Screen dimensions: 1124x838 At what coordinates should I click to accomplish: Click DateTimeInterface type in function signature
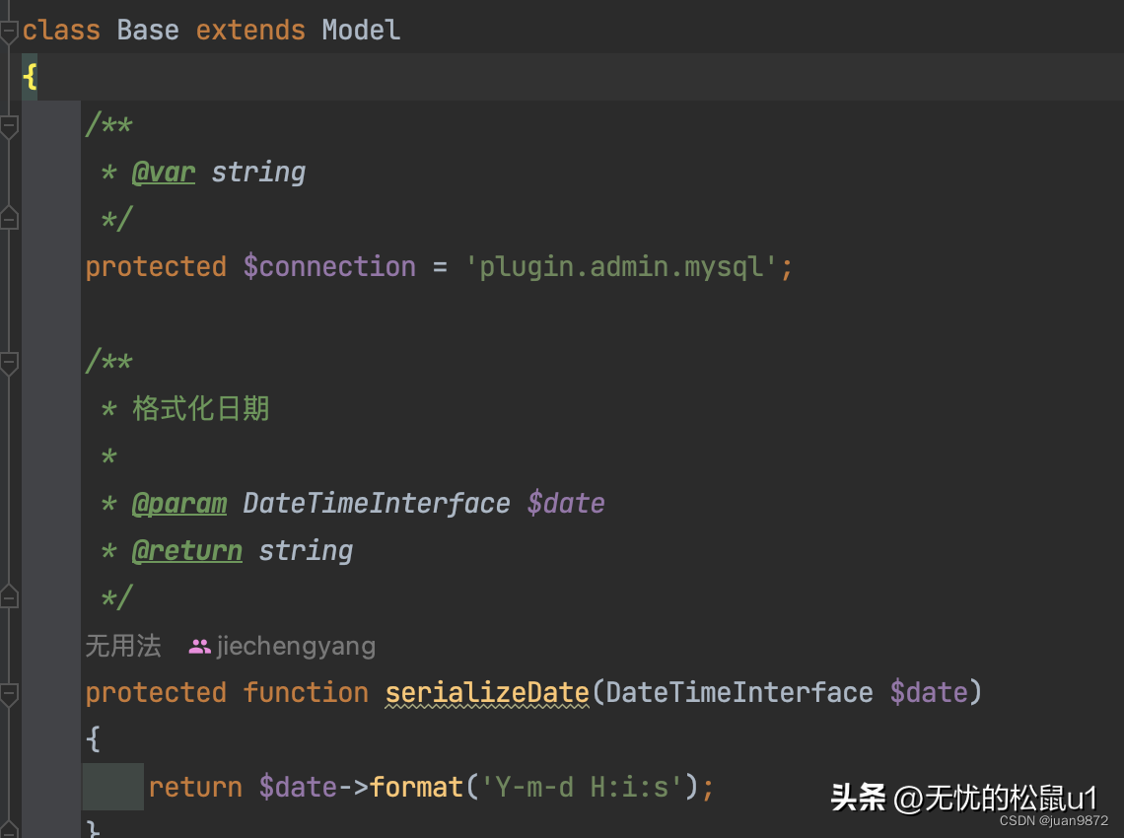pos(739,692)
